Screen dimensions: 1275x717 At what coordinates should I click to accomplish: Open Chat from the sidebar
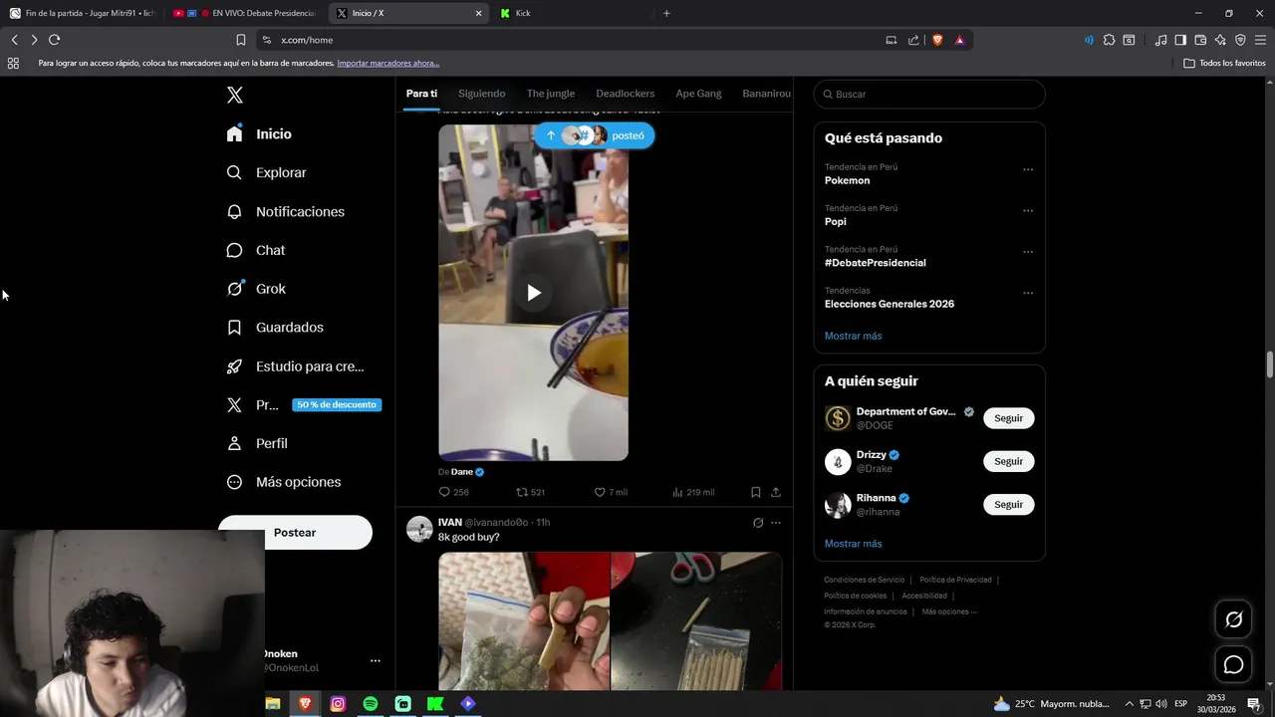(255, 250)
